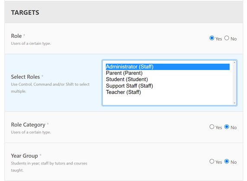Choose Support Staff (Staff) role option

[167, 86]
